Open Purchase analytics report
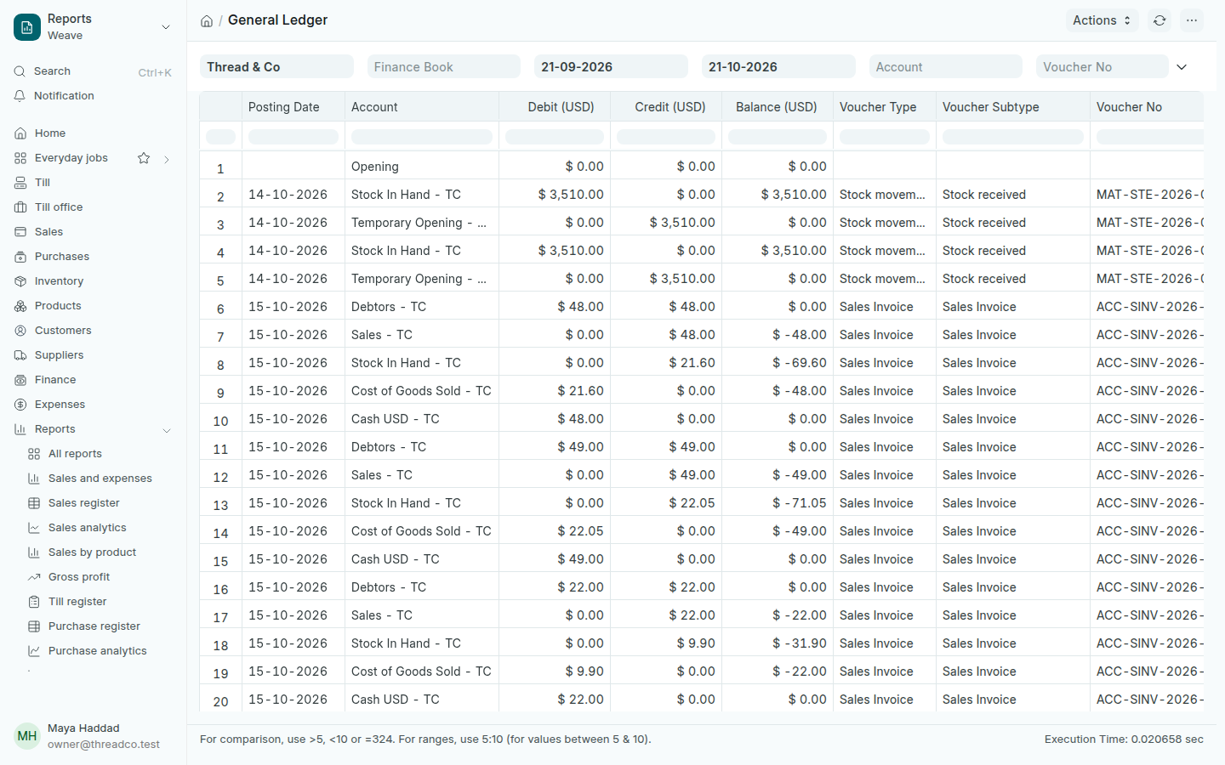1225x765 pixels. (100, 651)
